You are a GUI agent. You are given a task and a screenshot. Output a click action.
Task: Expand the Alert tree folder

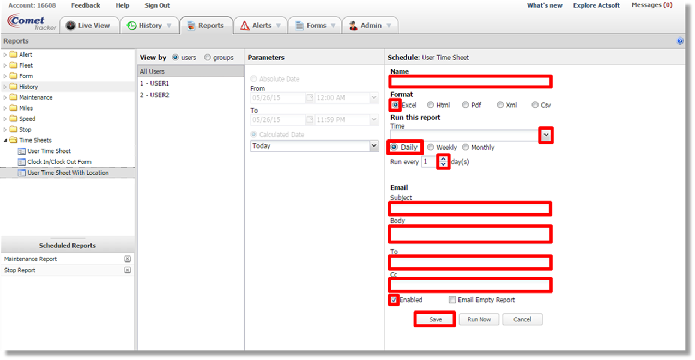click(x=5, y=54)
